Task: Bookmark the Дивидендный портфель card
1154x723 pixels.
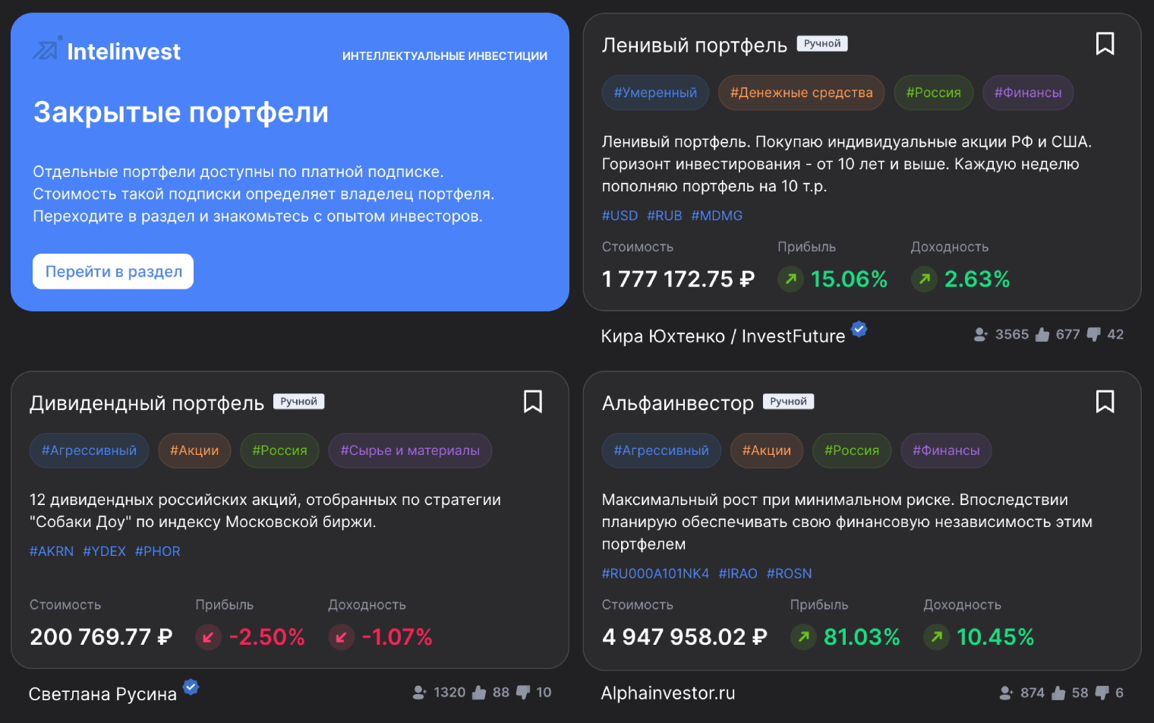Action: coord(533,402)
